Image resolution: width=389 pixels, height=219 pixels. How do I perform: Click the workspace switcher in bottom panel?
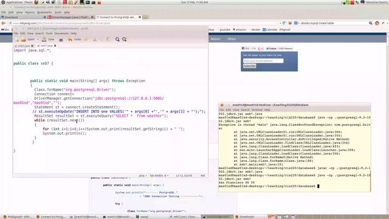(x=283, y=217)
